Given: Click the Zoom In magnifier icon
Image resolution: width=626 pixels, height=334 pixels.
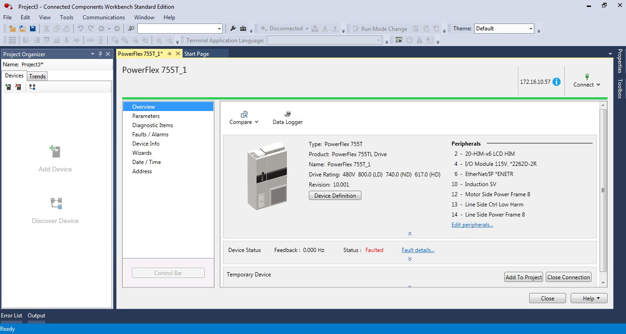Looking at the screenshot, I should pyautogui.click(x=159, y=40).
